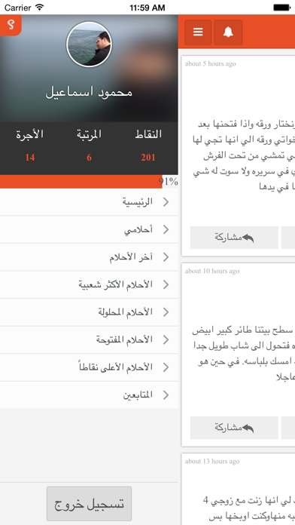Open notifications bell icon

pyautogui.click(x=228, y=32)
